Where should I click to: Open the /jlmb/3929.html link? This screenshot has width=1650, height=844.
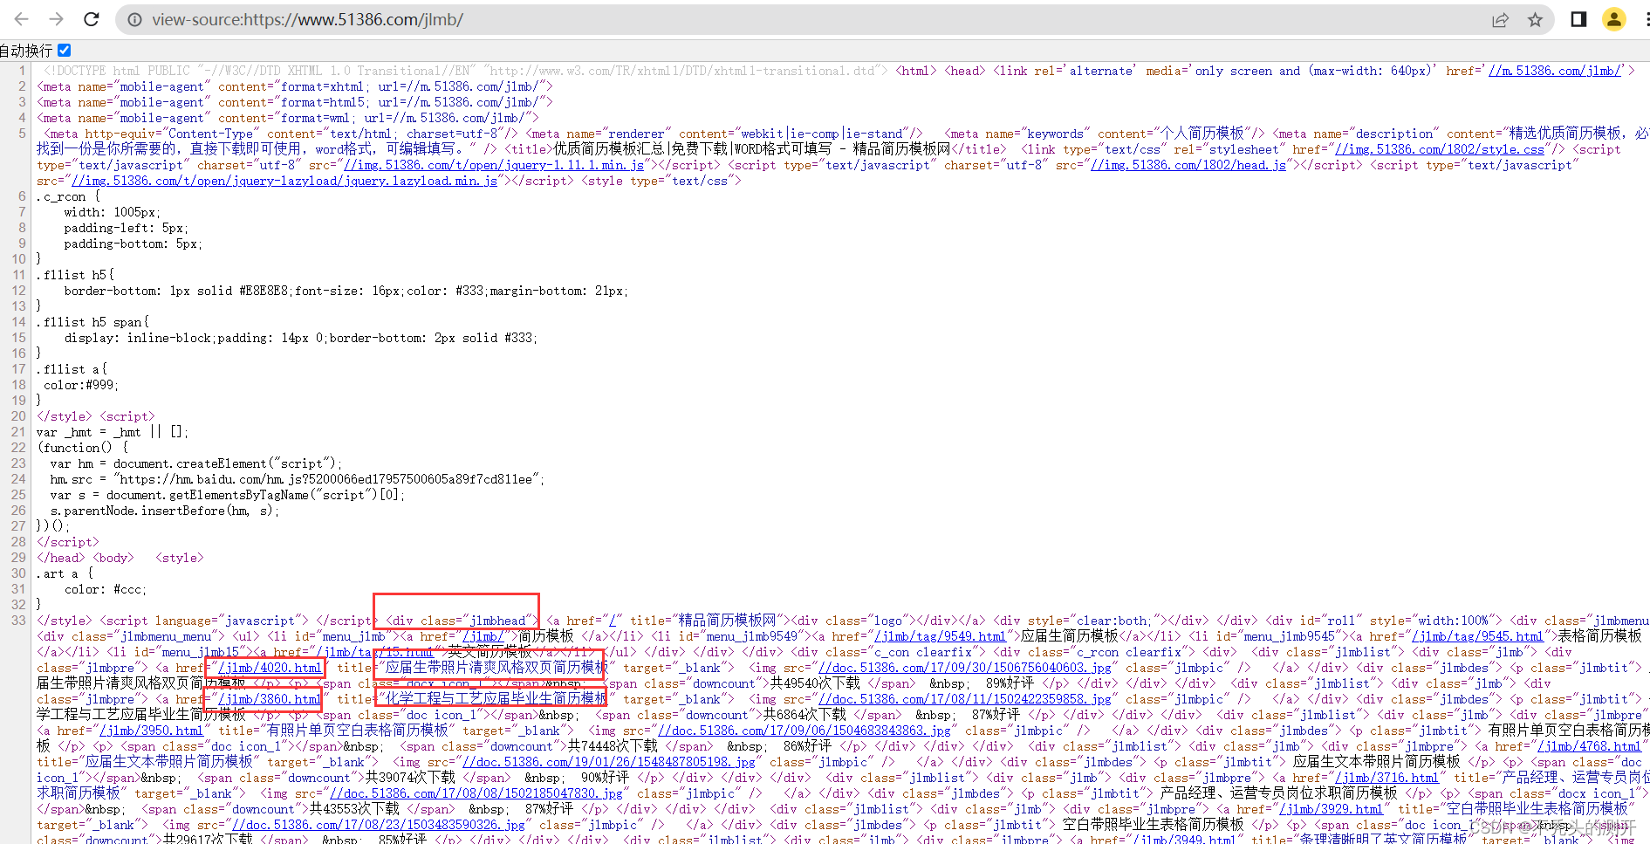[x=1331, y=809]
